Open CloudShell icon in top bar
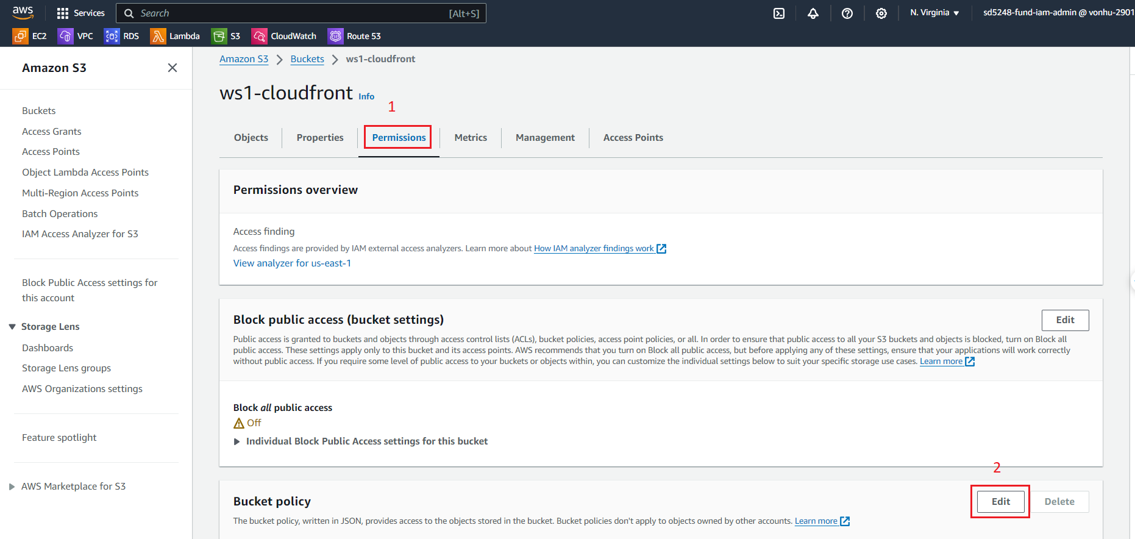The width and height of the screenshot is (1135, 539). (x=779, y=13)
